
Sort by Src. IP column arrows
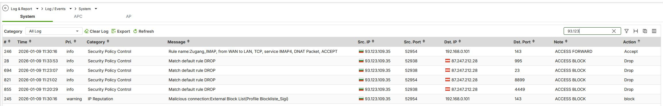373,42
